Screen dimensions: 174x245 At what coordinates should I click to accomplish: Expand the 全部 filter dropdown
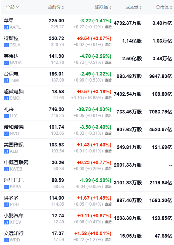click(12, 7)
